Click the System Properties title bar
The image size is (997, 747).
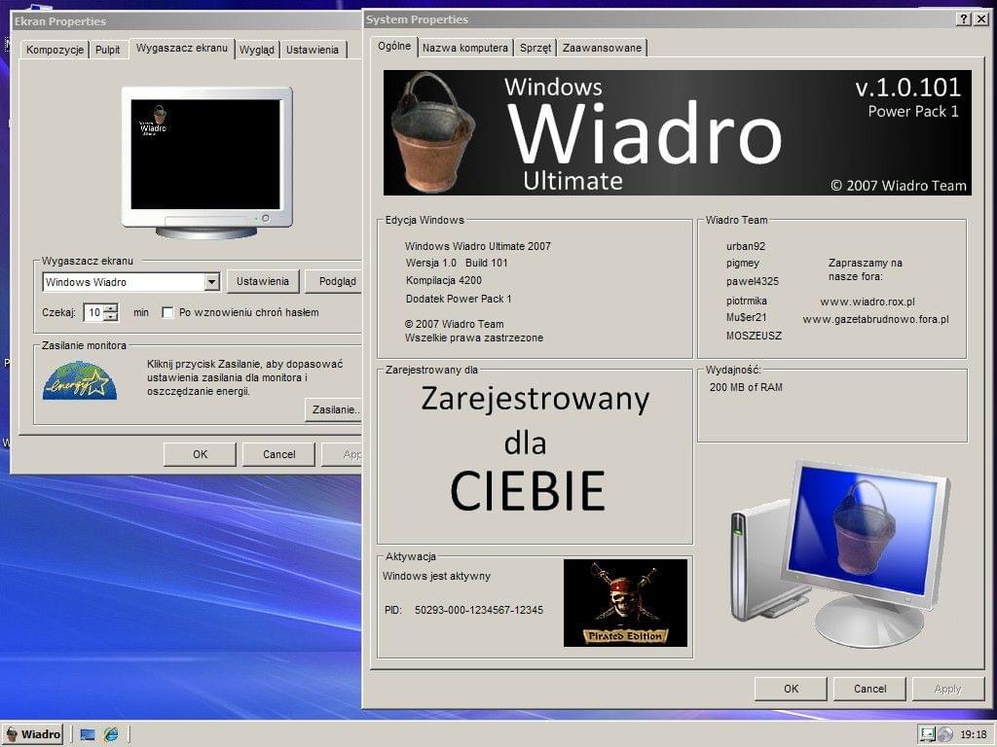pos(658,19)
